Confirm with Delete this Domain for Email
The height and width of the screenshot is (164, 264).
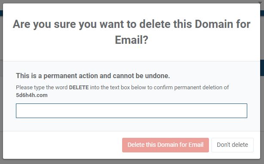coord(166,145)
